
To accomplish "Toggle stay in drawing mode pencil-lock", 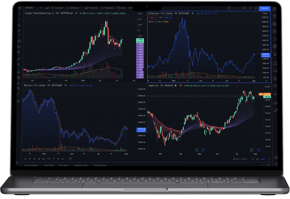I will click(18, 77).
